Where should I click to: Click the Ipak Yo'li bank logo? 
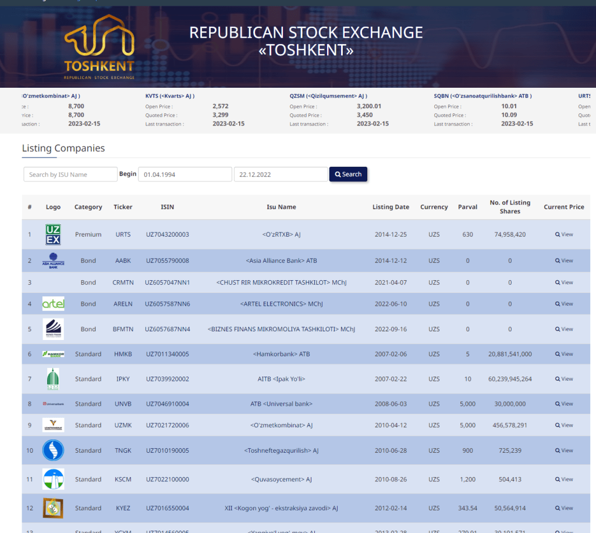pos(53,379)
